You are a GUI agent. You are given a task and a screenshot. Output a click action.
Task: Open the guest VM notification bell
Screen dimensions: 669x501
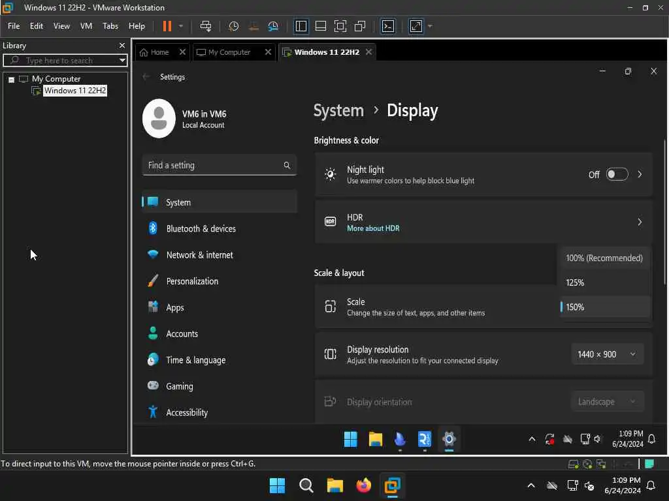(651, 439)
